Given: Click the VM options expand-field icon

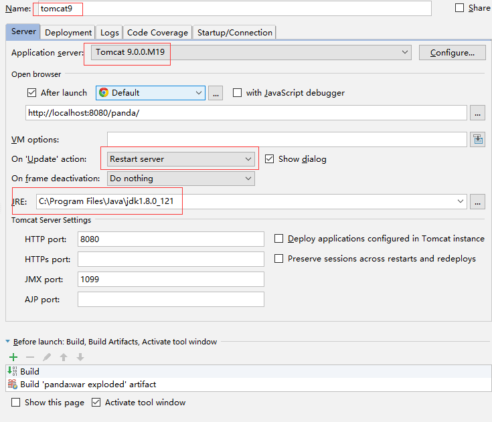Looking at the screenshot, I should [x=477, y=140].
